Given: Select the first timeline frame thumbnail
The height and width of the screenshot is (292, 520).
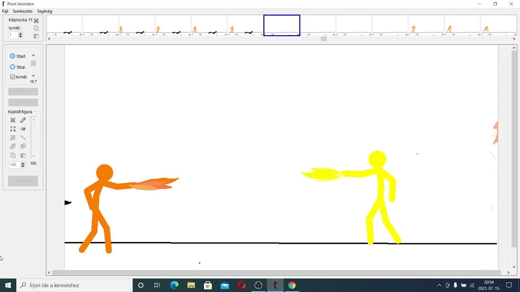Looking at the screenshot, I should click(65, 26).
